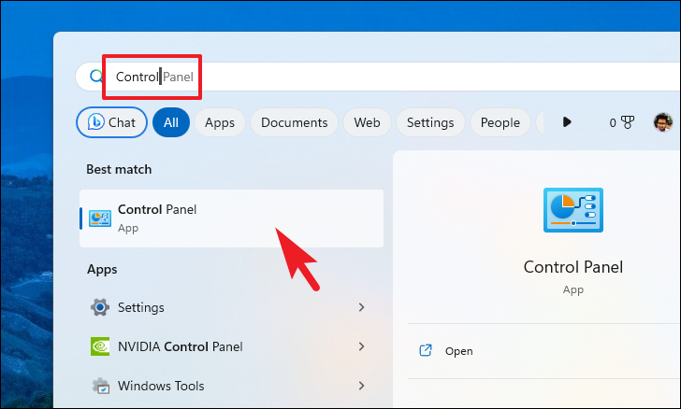Click the NVIDIA logo icon
The width and height of the screenshot is (681, 409).
100,346
